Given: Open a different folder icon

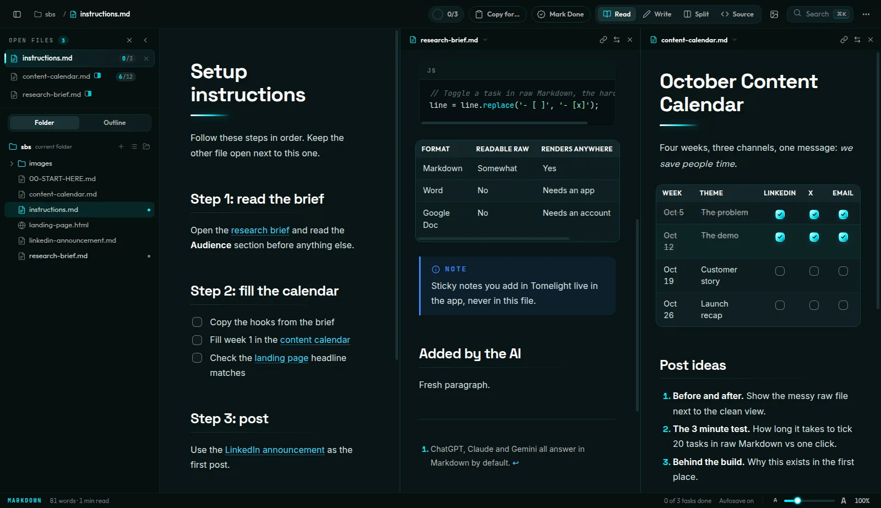Looking at the screenshot, I should click(146, 146).
